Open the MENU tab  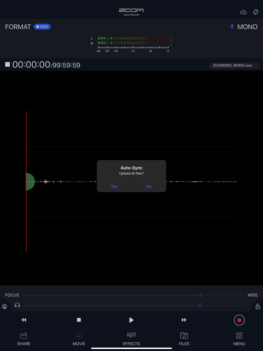[x=239, y=339]
